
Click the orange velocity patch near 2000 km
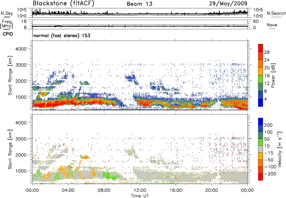[85, 157]
